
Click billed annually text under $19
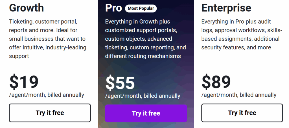click(x=65, y=95)
